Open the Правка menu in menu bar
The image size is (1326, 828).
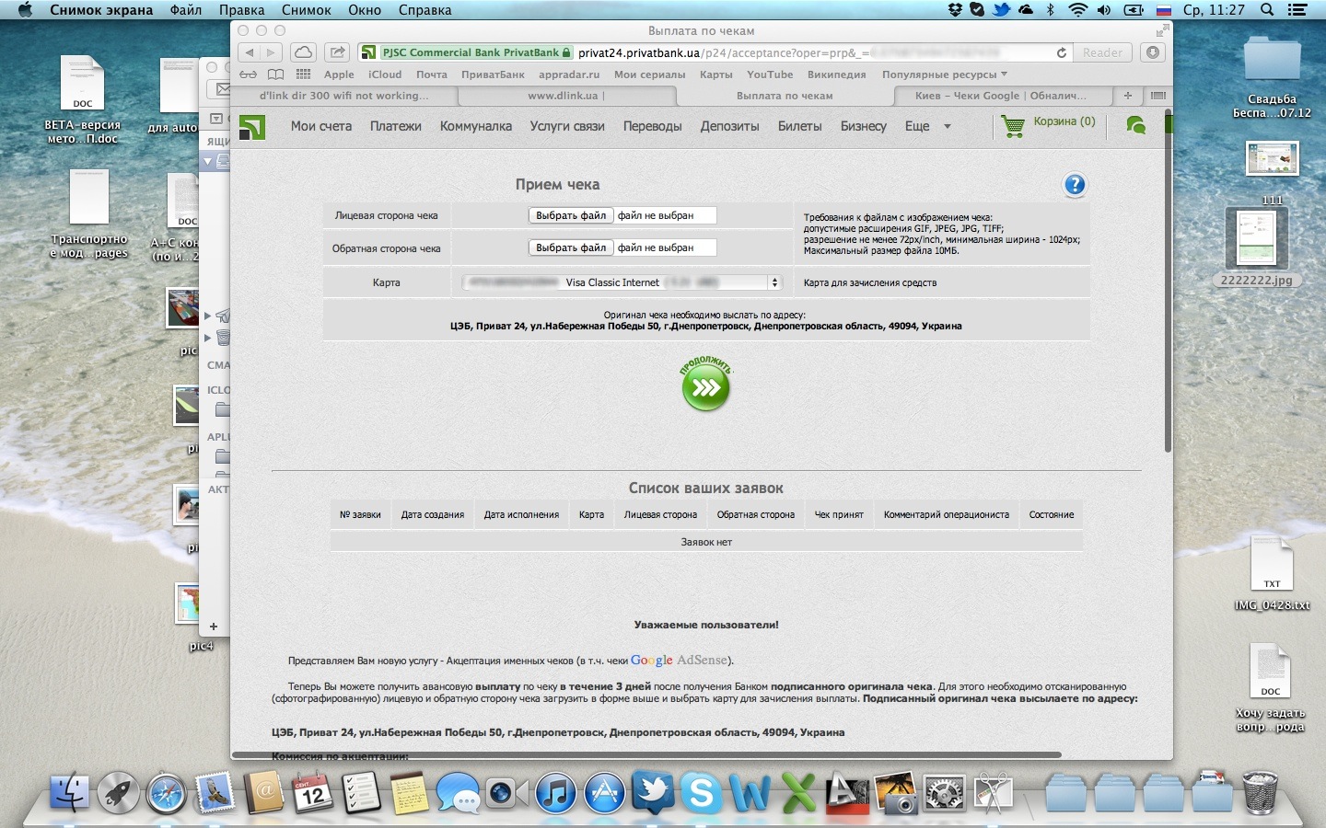click(x=241, y=10)
